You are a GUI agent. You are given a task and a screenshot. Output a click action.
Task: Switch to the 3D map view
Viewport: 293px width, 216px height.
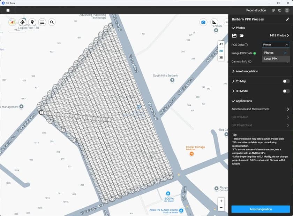click(221, 57)
